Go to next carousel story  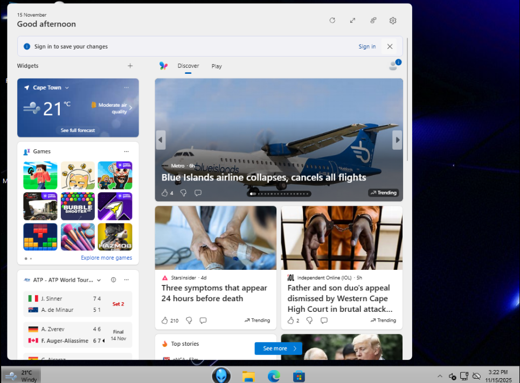click(397, 140)
